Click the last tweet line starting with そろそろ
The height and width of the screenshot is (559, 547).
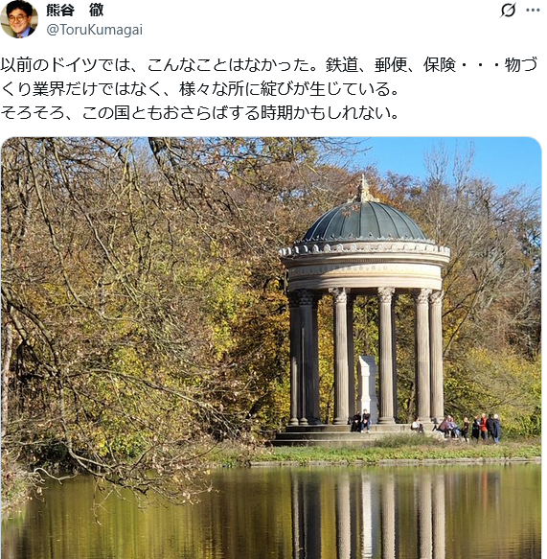[199, 112]
